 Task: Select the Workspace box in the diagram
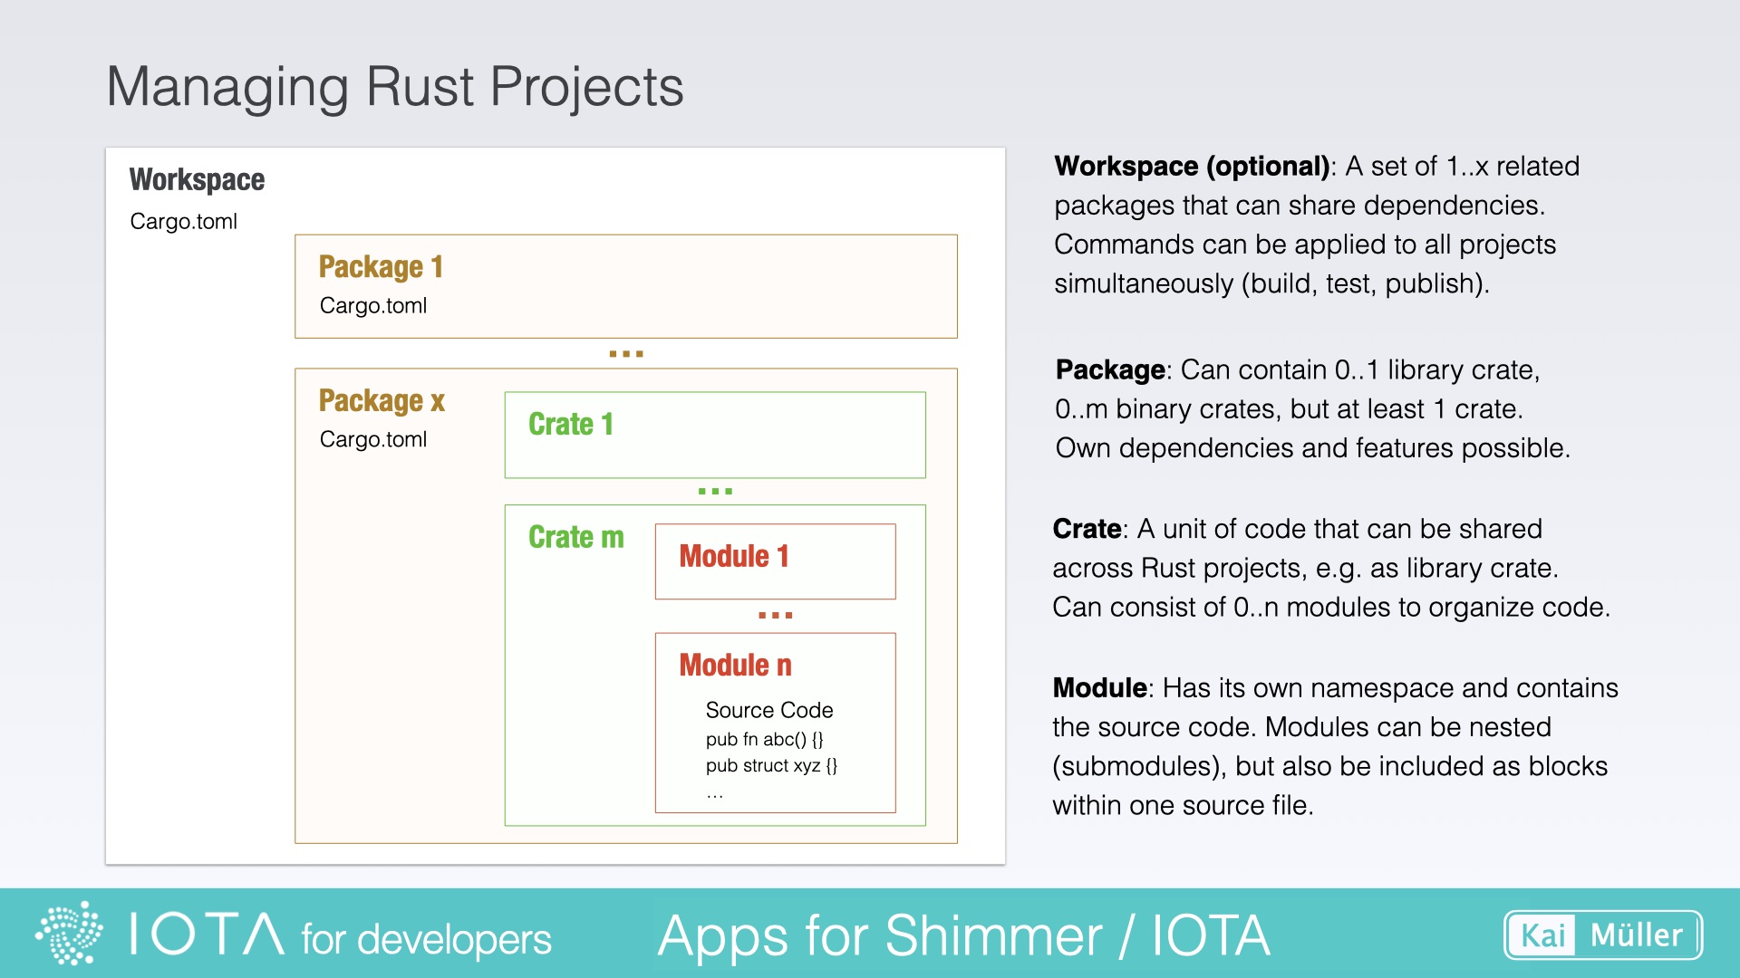click(197, 180)
